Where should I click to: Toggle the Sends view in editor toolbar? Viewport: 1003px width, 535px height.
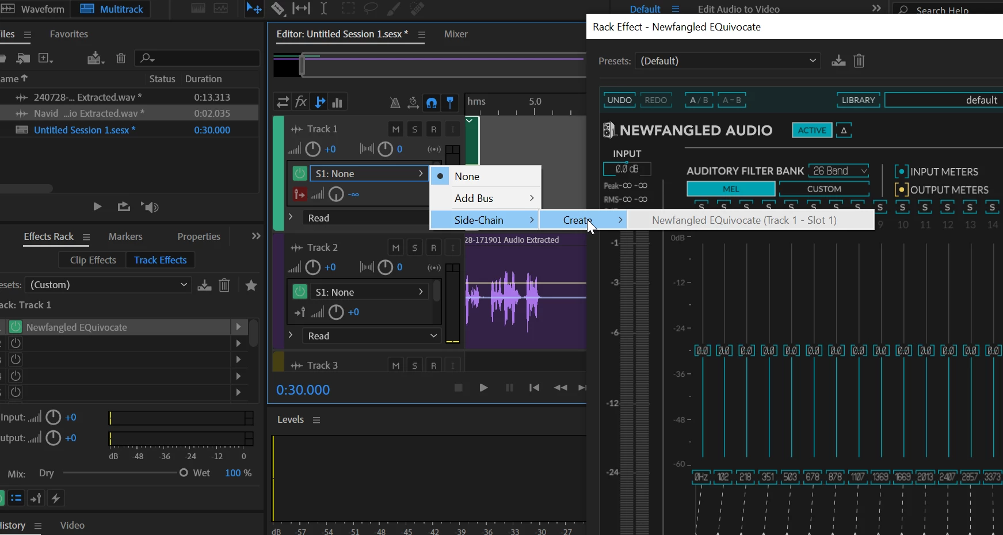tap(320, 102)
